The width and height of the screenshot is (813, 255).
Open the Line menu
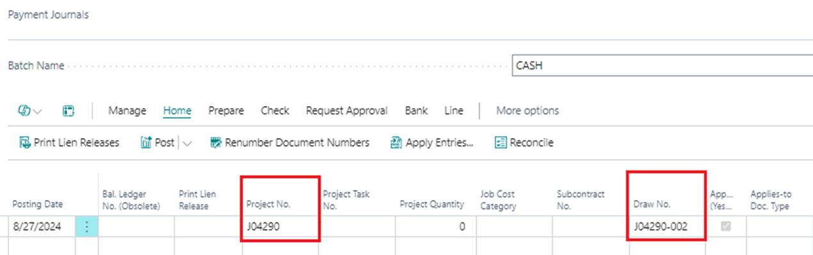pyautogui.click(x=453, y=111)
